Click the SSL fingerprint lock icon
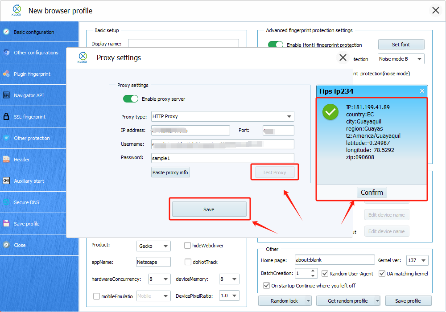The image size is (446, 312). coord(6,117)
